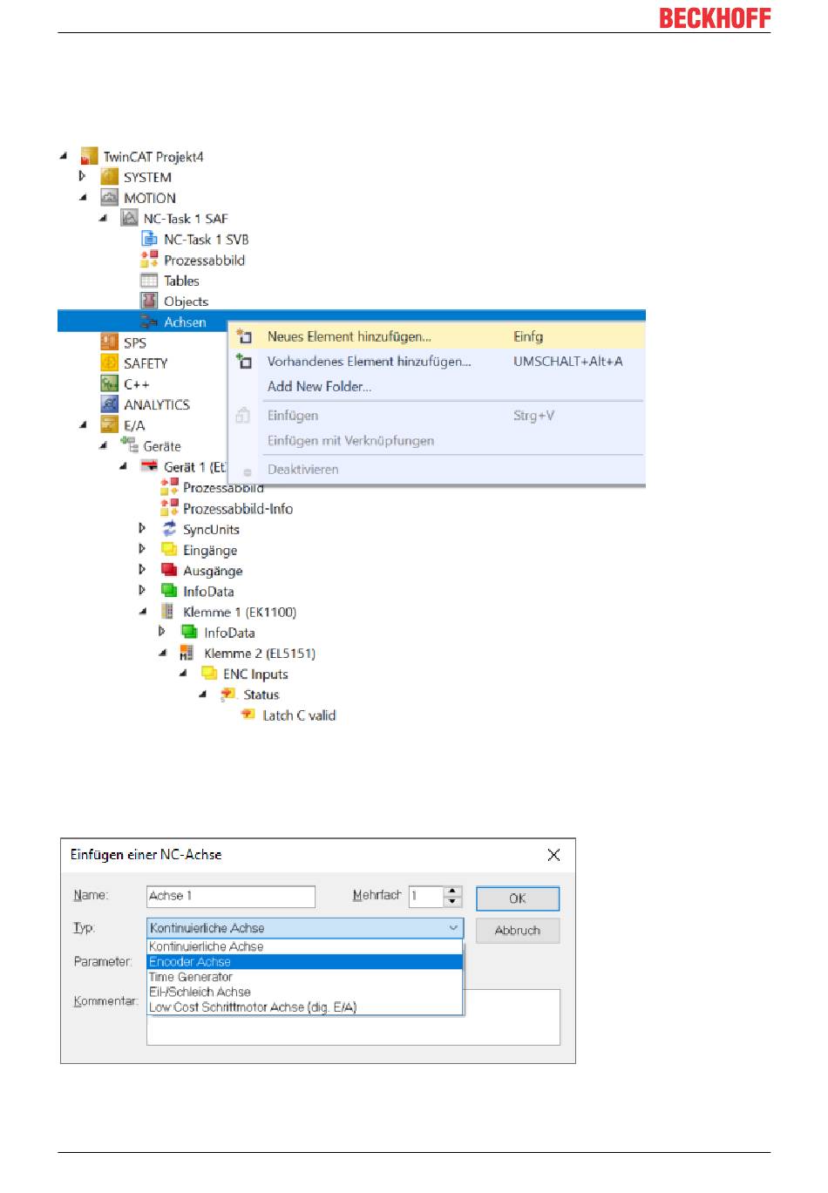The image size is (828, 1193).
Task: Select 'Encoder Achse' in dropdown list
Action: coord(304,962)
